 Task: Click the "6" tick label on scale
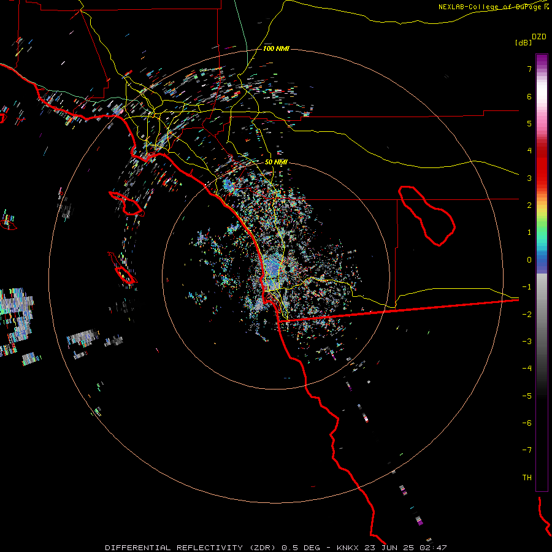coord(529,96)
